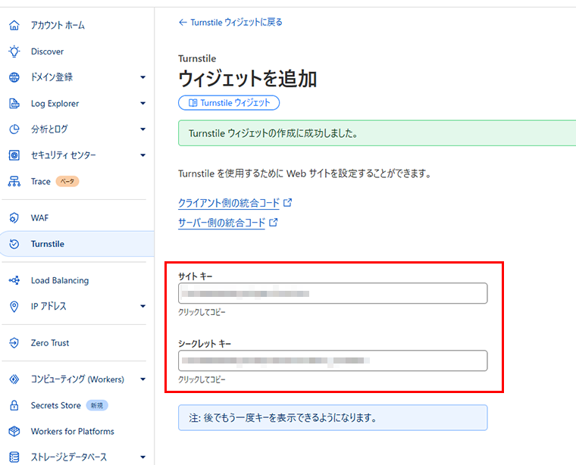Open アカウント ホーム in the sidebar
Image resolution: width=576 pixels, height=465 pixels.
click(x=58, y=25)
